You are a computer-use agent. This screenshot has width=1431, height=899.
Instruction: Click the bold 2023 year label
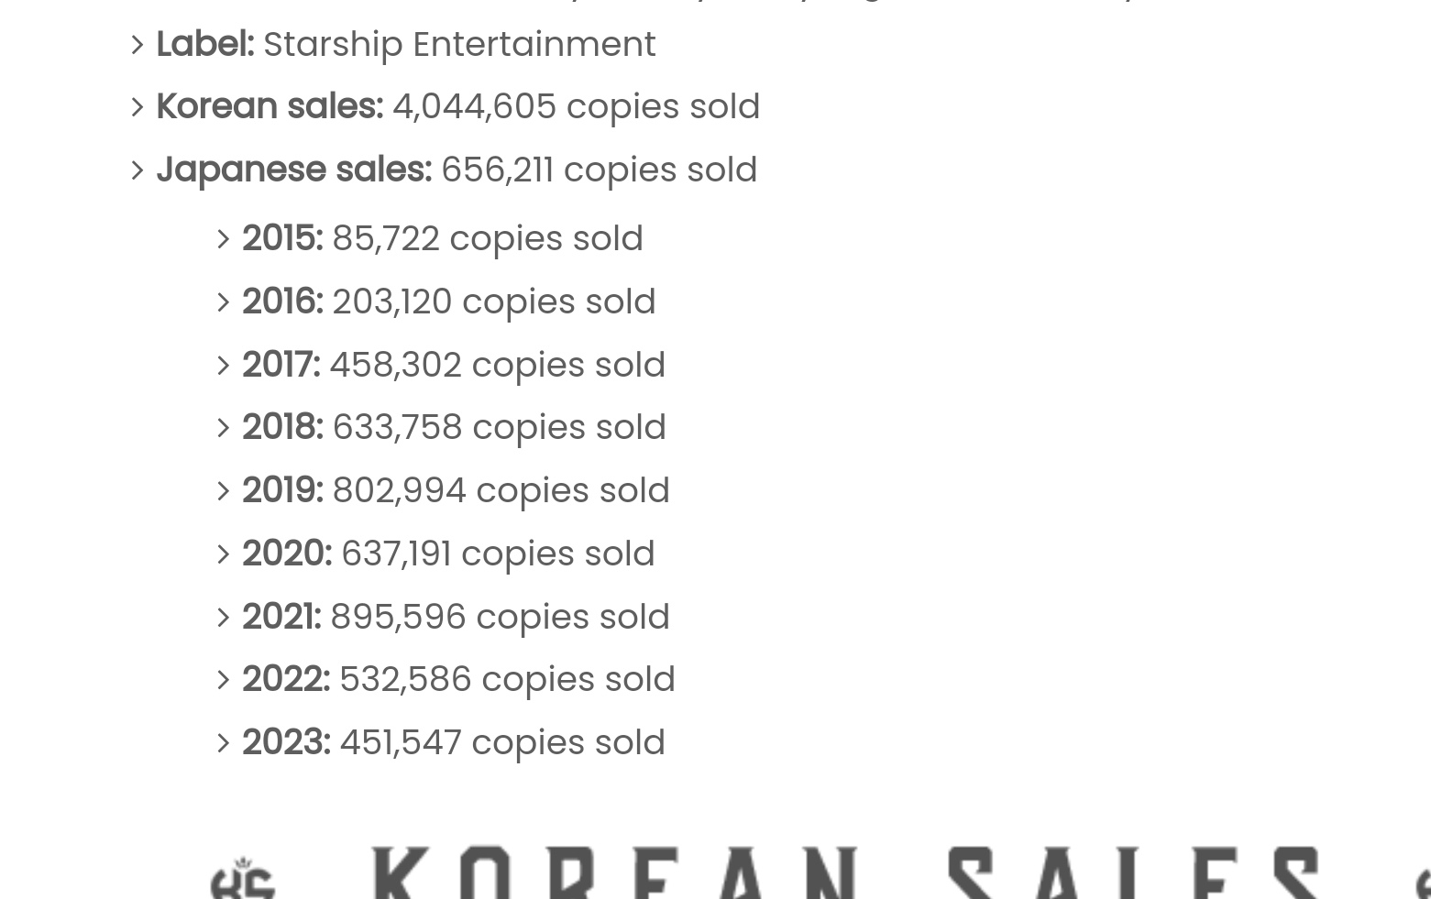[x=286, y=742]
